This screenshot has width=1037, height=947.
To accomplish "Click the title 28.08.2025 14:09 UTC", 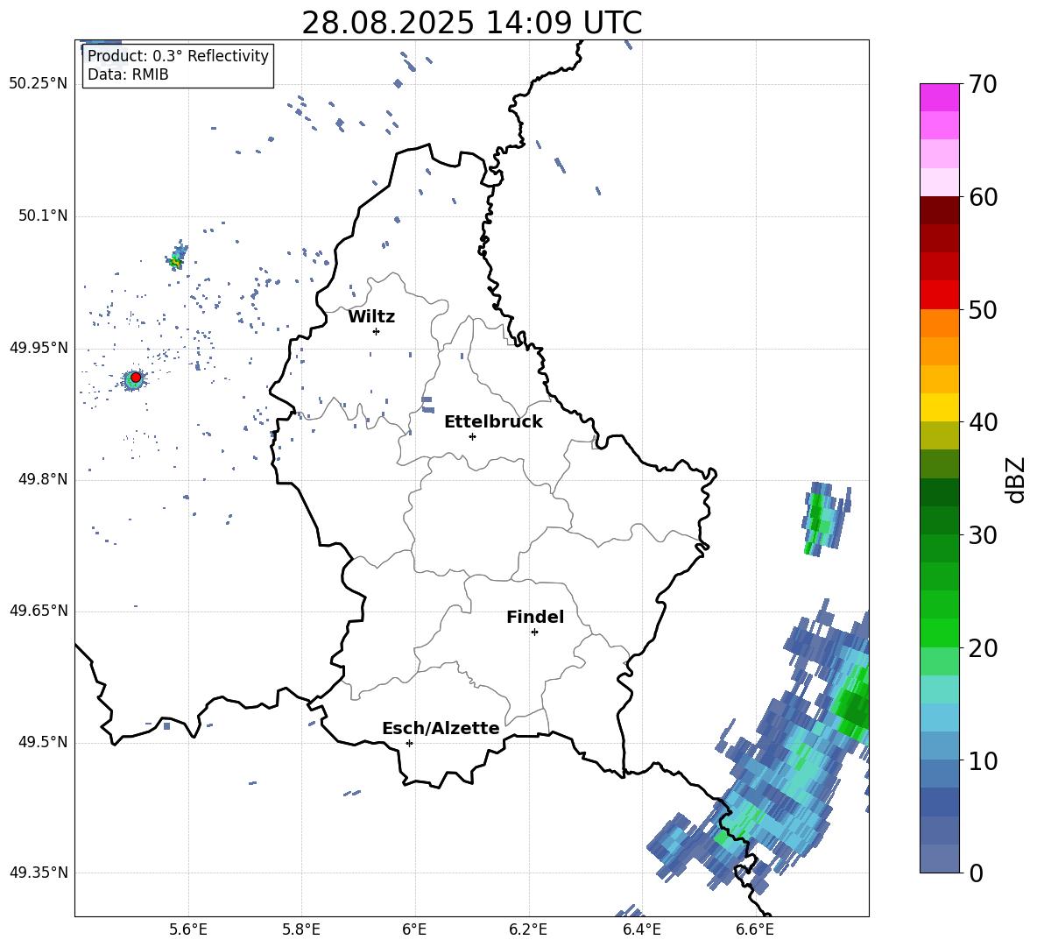I will point(471,23).
